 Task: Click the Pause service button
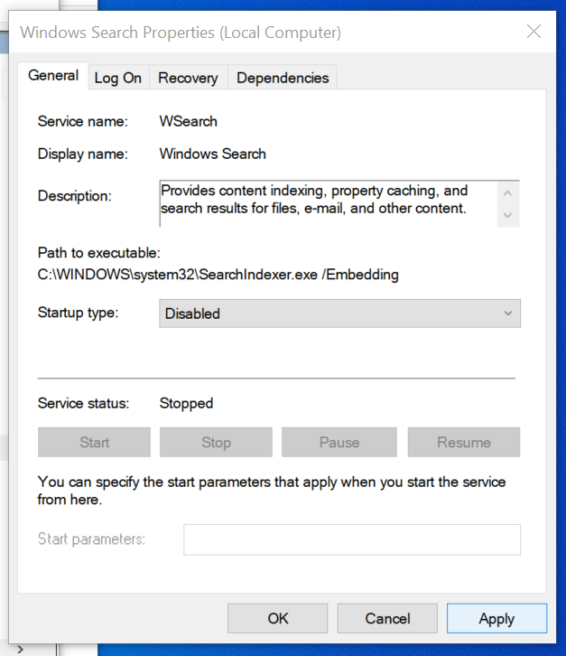point(339,442)
